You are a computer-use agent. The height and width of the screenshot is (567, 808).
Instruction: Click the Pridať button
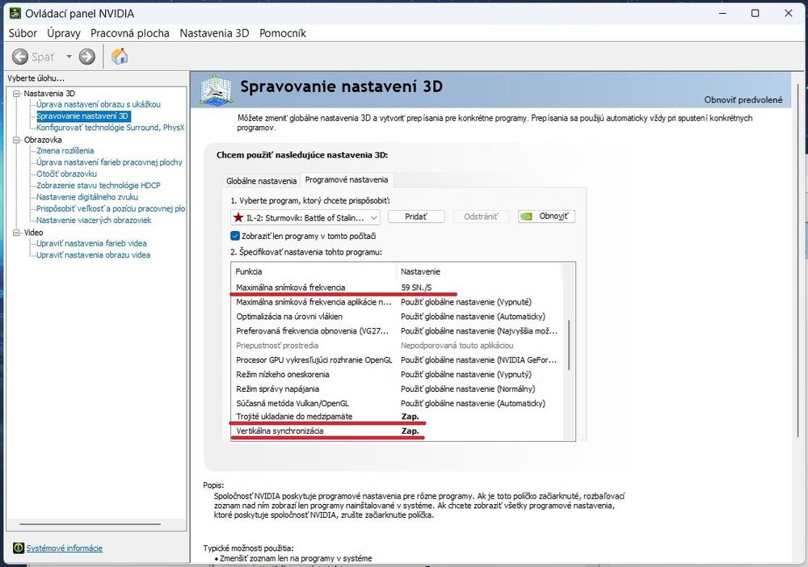[x=417, y=216]
